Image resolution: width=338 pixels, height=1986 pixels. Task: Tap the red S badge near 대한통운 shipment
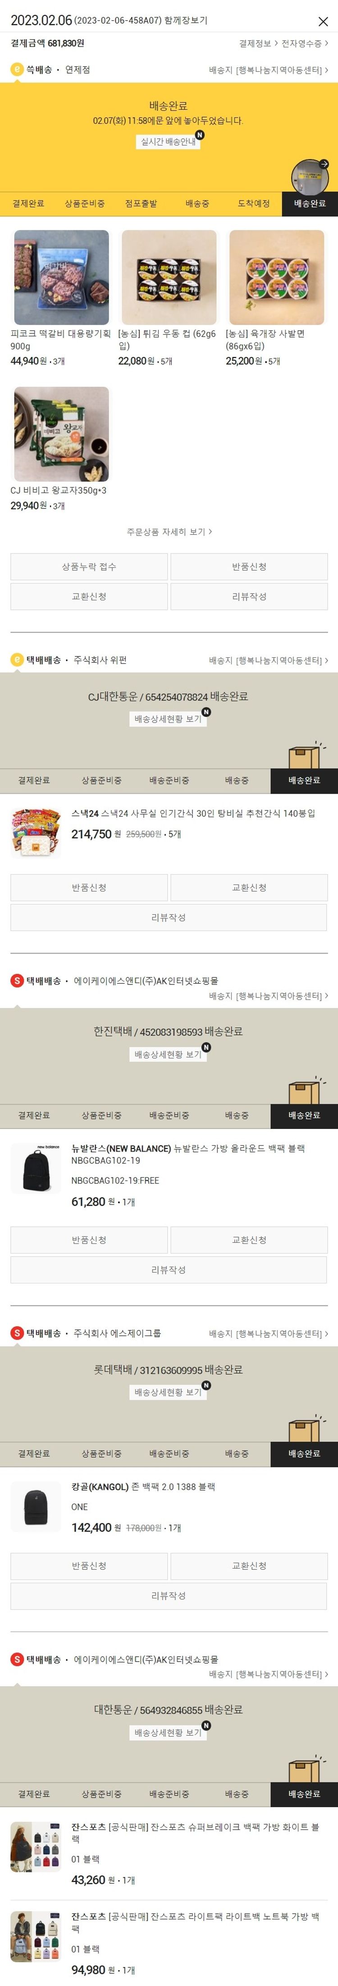[x=17, y=1659]
